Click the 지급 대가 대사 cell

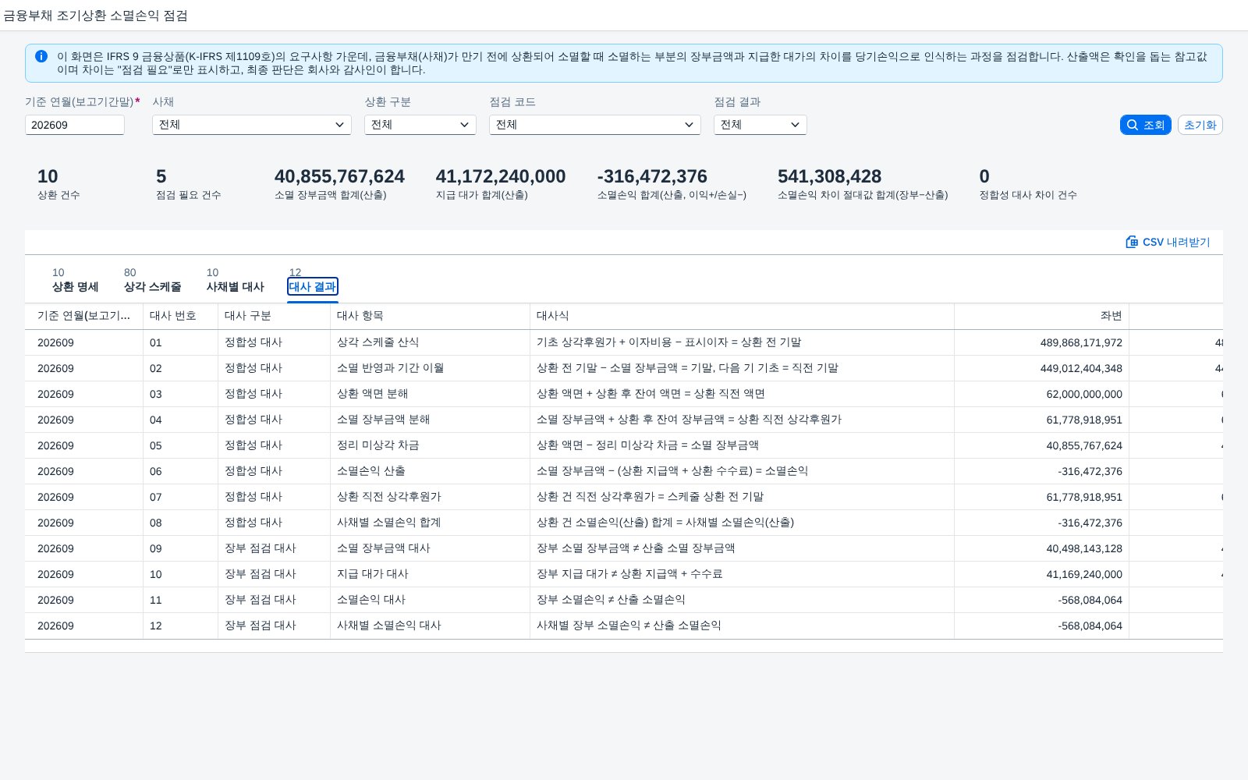pos(431,574)
